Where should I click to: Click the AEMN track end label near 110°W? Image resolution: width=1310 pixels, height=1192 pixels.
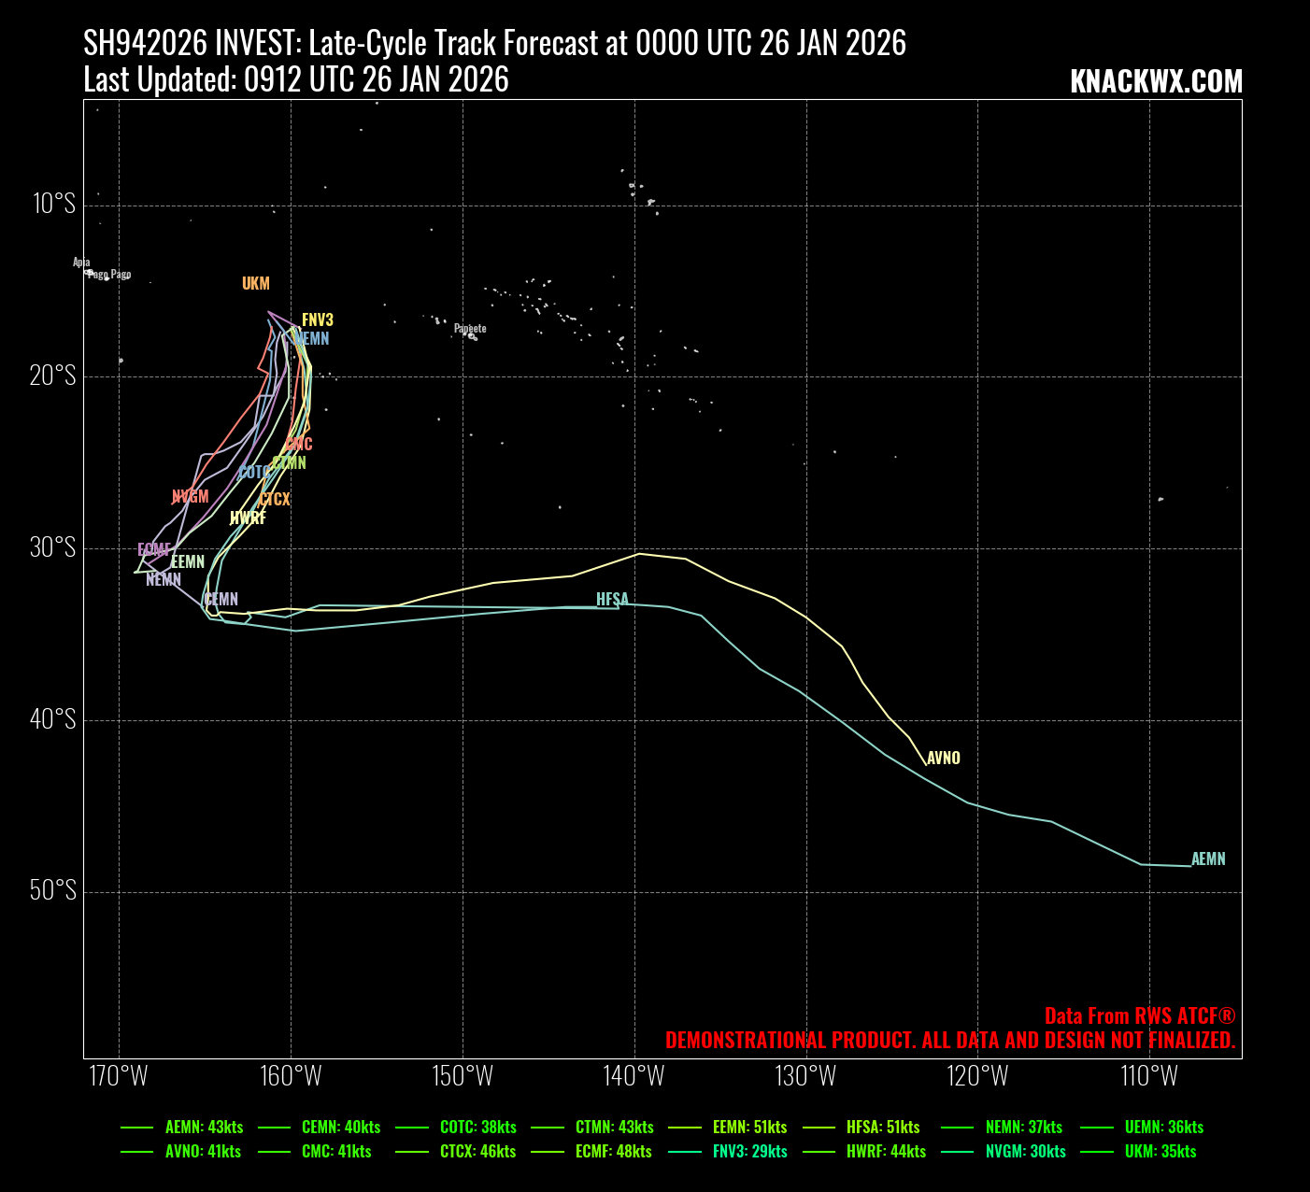1208,859
